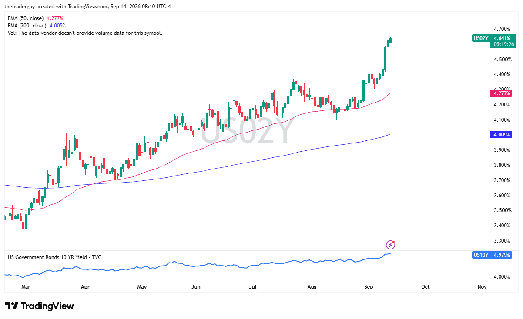Screen dimensions: 523x319
Task: Click the latest green candlestick near 4.641%
Action: click(390, 40)
